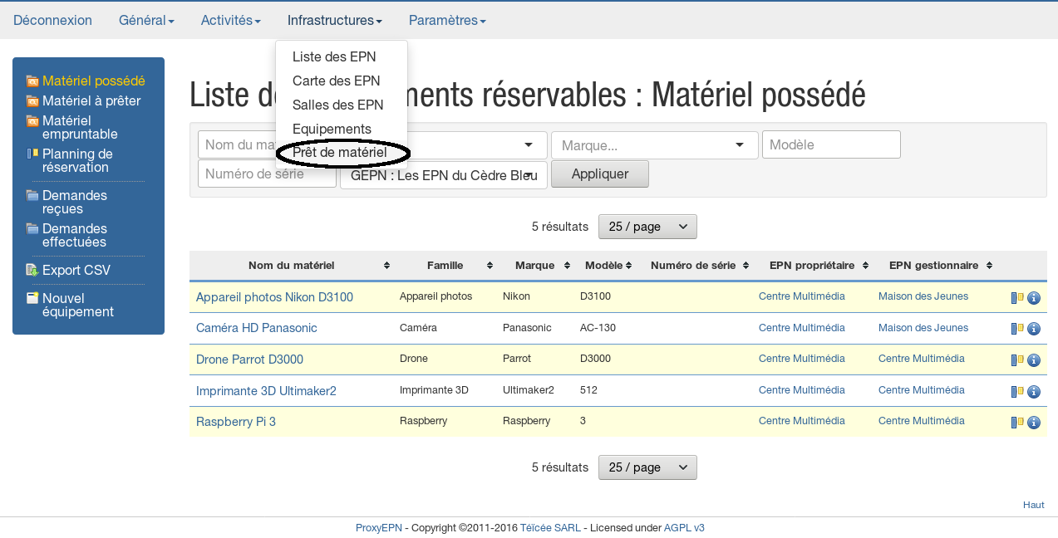Click the Haut link at page bottom

pos(1033,505)
